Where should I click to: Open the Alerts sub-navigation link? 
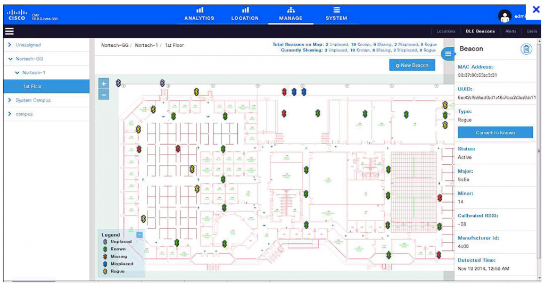(x=510, y=31)
